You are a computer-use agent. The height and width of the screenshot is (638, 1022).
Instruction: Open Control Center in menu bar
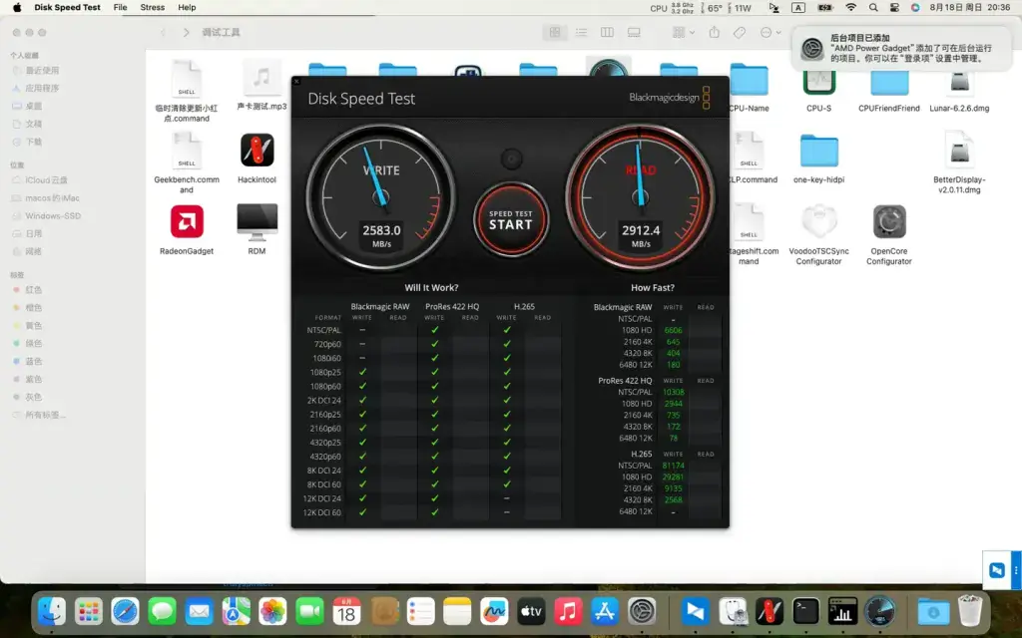point(894,7)
